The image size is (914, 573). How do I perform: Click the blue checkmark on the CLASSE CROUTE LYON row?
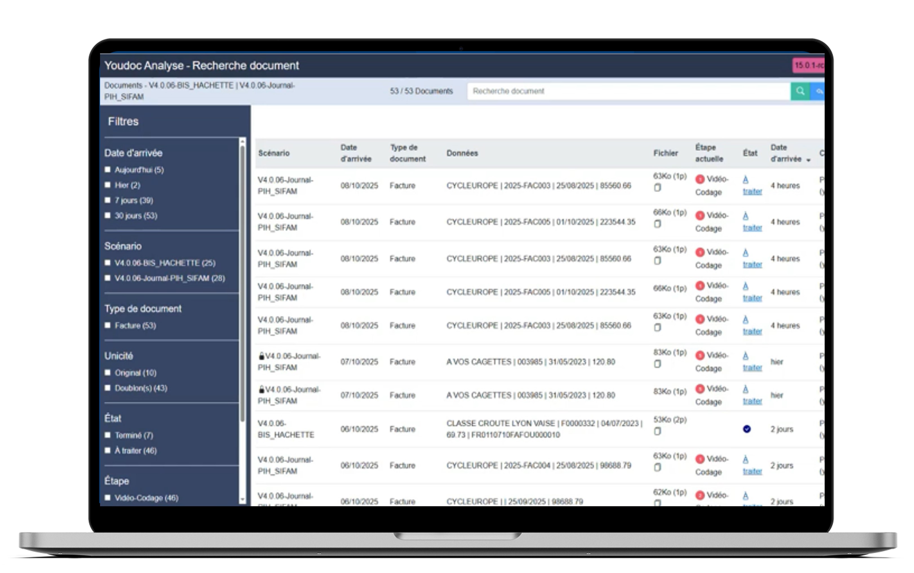746,429
